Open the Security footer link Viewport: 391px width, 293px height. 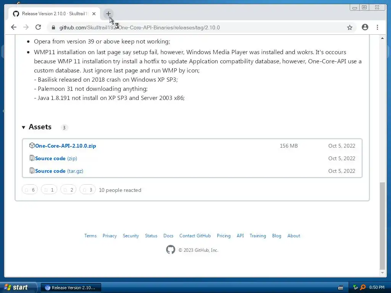pos(131,236)
